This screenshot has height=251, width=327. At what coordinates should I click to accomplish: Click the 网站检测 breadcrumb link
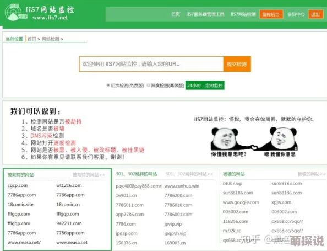50,39
